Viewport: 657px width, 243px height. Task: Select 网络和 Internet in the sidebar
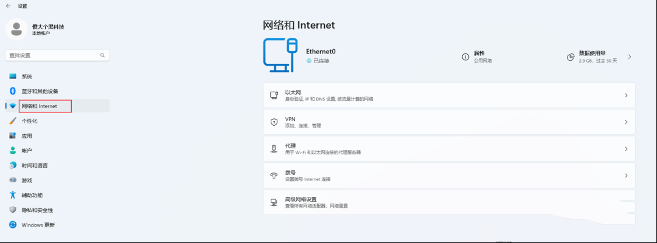pos(57,106)
